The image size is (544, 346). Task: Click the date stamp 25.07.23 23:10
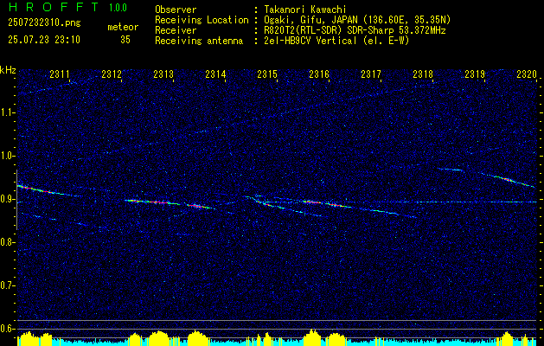click(x=44, y=40)
